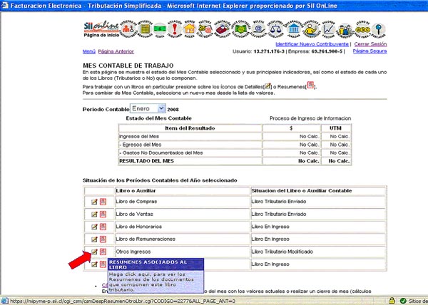Screen dimensions: 428x305
Task: Open the Circulares y Legislación scales icon
Action: click(275, 29)
